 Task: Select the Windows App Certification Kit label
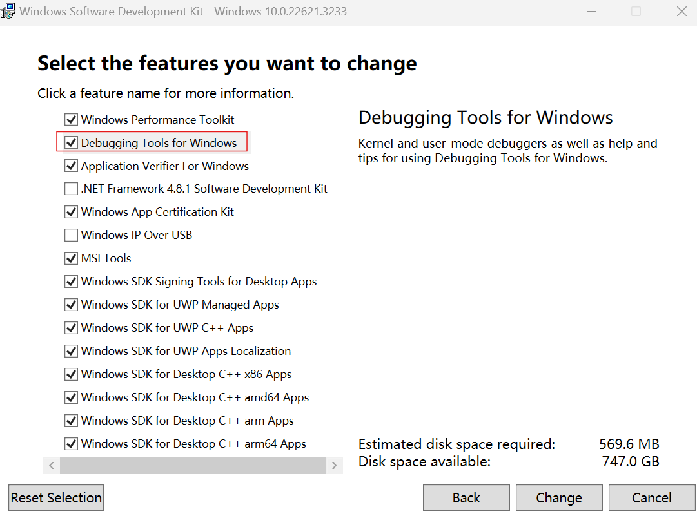click(x=157, y=212)
